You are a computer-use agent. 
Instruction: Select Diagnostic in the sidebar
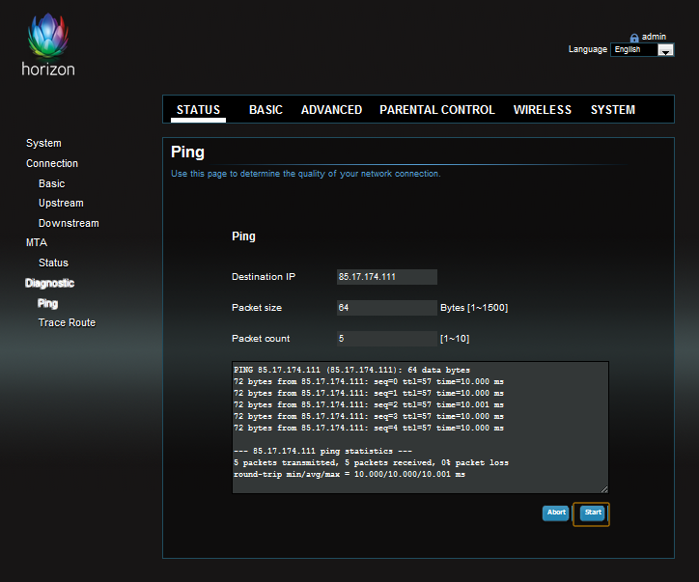pyautogui.click(x=49, y=283)
